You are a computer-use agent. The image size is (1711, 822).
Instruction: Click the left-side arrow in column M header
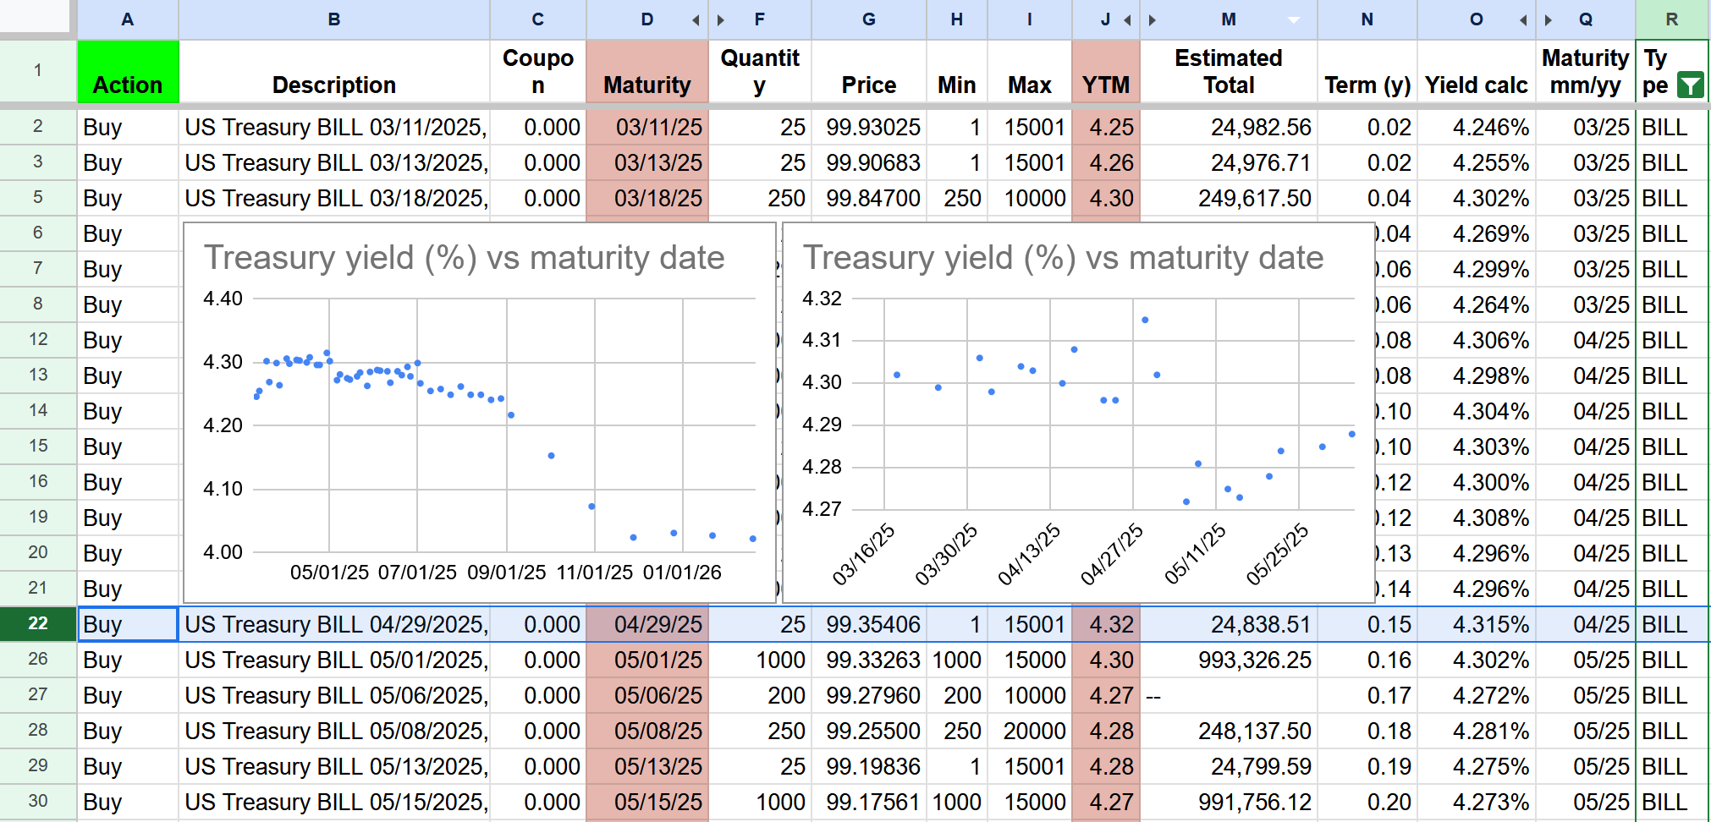point(1153,19)
